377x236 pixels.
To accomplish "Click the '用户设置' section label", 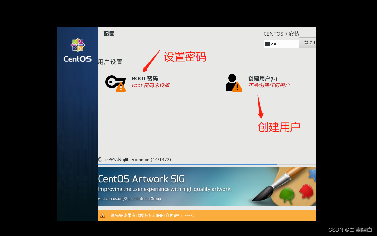I will [x=110, y=62].
